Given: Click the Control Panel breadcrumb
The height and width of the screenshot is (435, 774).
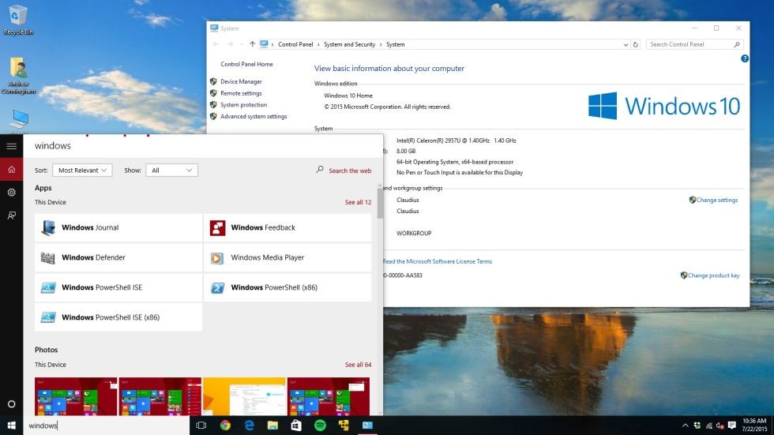Looking at the screenshot, I should point(295,44).
